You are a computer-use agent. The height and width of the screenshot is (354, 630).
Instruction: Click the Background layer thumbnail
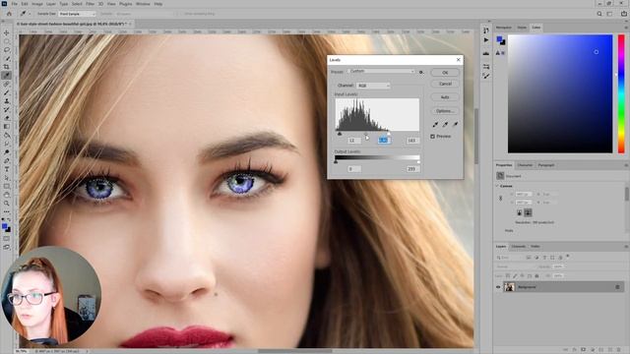tap(510, 287)
